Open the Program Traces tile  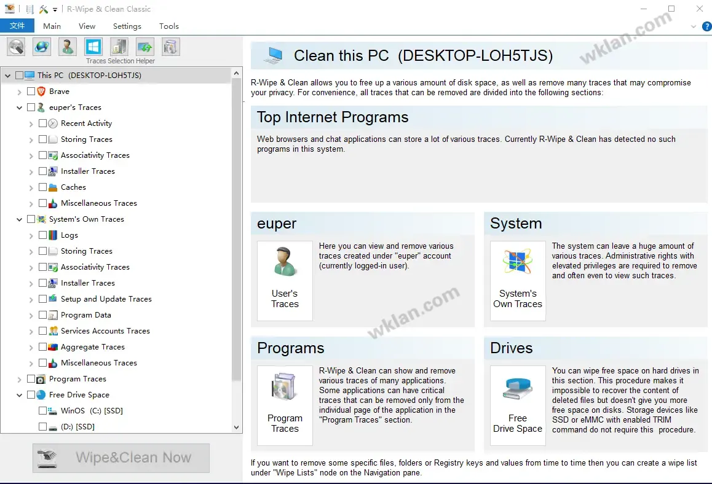coord(285,405)
